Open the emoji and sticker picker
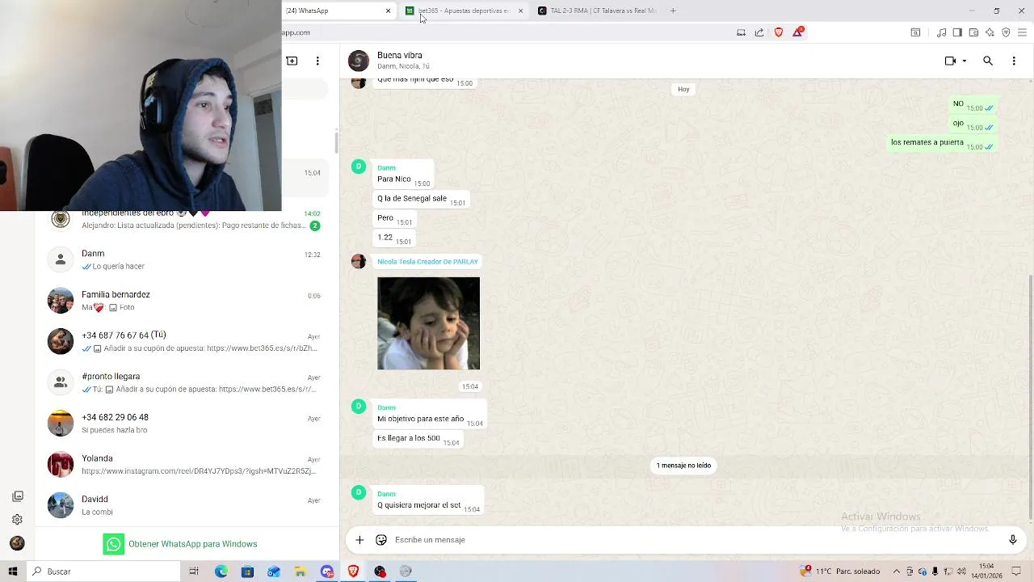Viewport: 1034px width, 582px height. click(x=381, y=540)
